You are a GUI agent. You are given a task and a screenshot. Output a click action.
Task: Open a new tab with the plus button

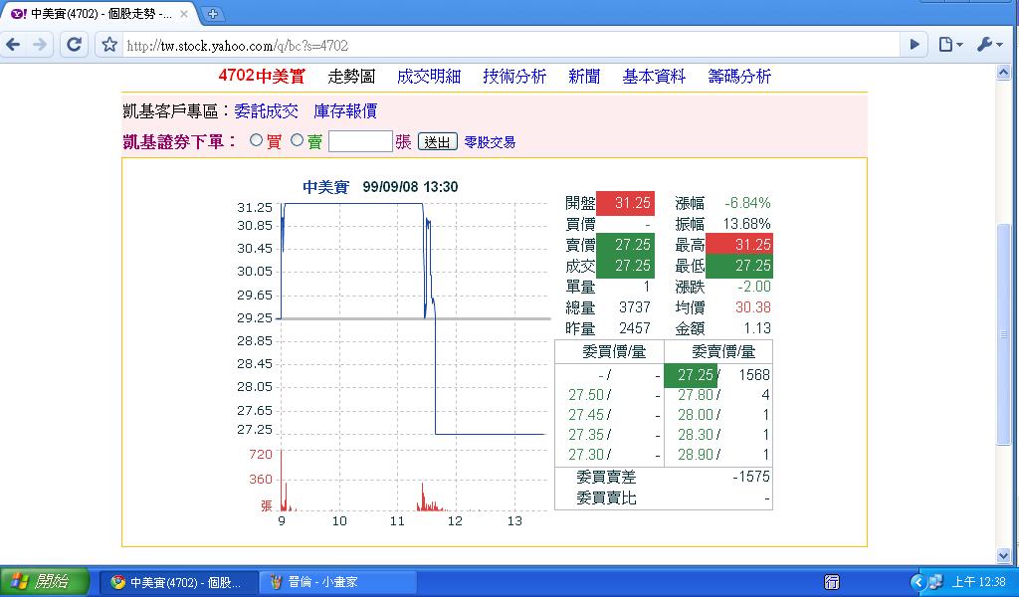(213, 14)
